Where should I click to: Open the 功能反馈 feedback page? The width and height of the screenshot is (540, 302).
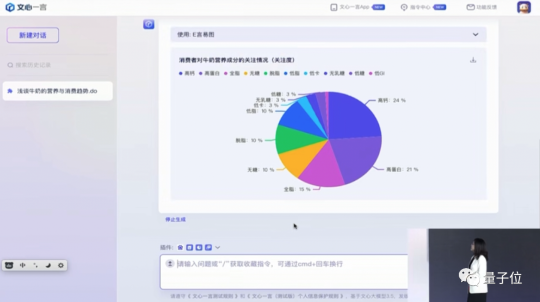pyautogui.click(x=486, y=7)
